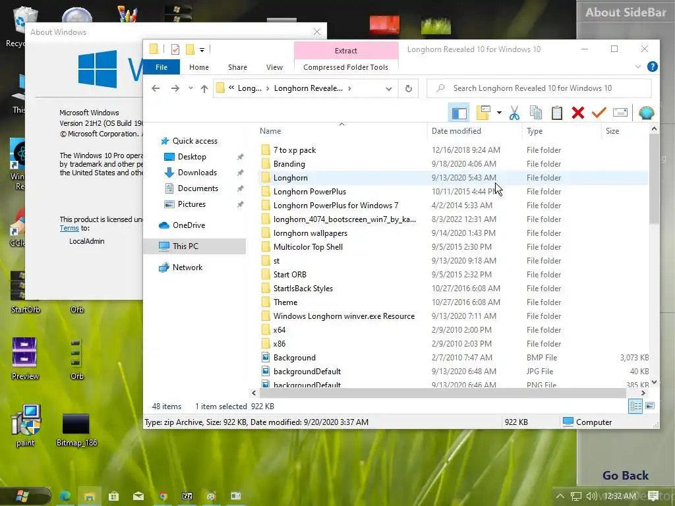This screenshot has width=675, height=506.
Task: Open 7-Zip from the taskbar
Action: click(x=187, y=496)
